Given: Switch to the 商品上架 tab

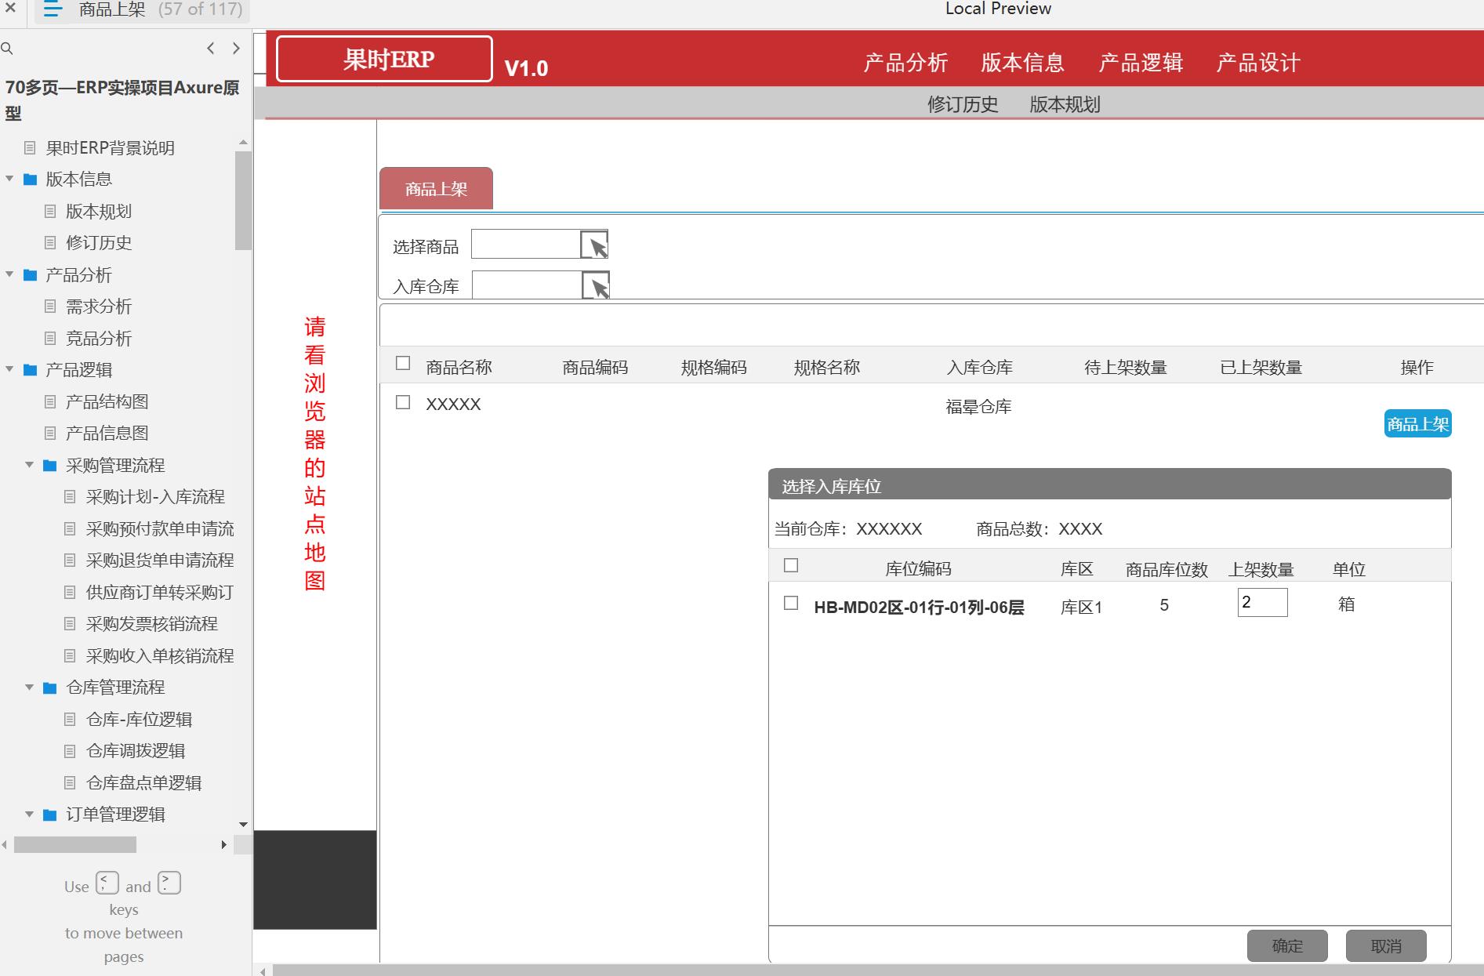Looking at the screenshot, I should [436, 188].
